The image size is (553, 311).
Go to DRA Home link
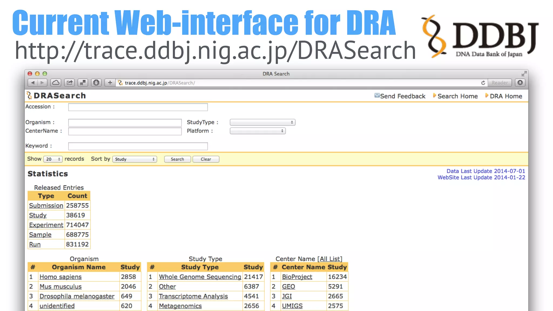click(x=506, y=96)
